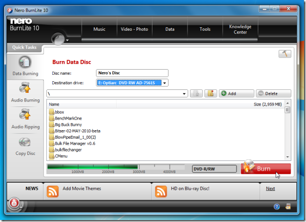Select Audio Burning quick task
This screenshot has height=222, width=306.
[25, 92]
